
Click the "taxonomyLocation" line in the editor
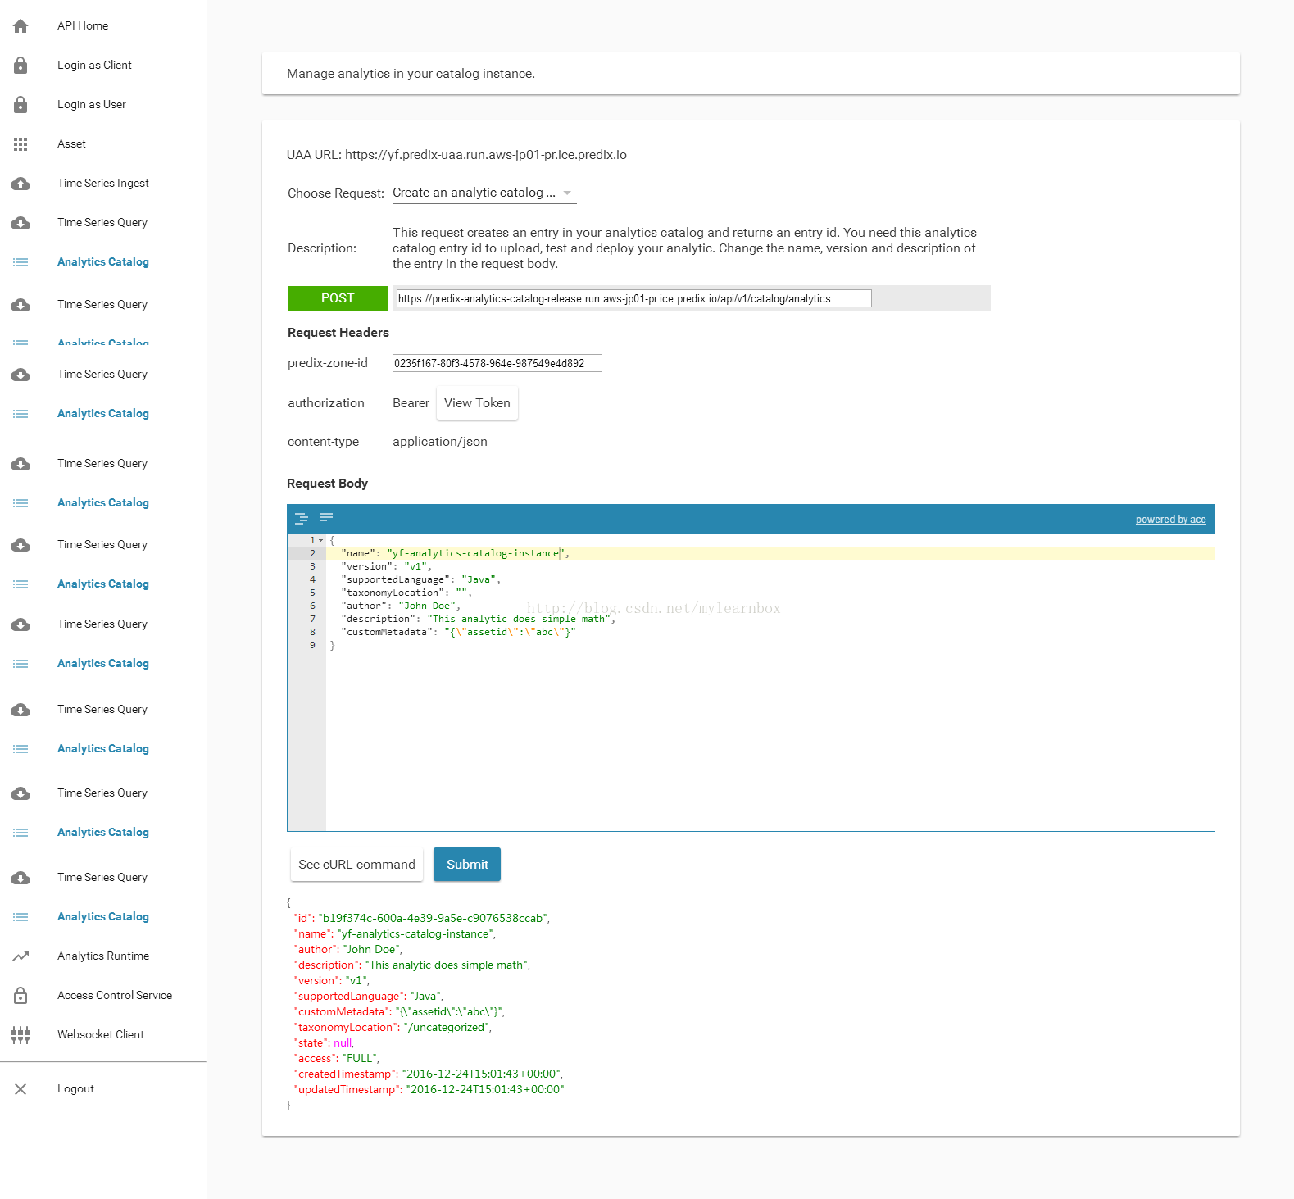406,593
